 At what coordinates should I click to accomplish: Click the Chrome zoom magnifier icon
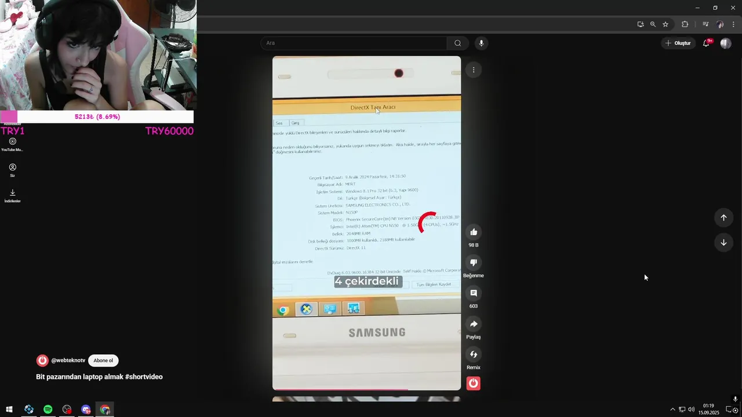click(x=653, y=24)
